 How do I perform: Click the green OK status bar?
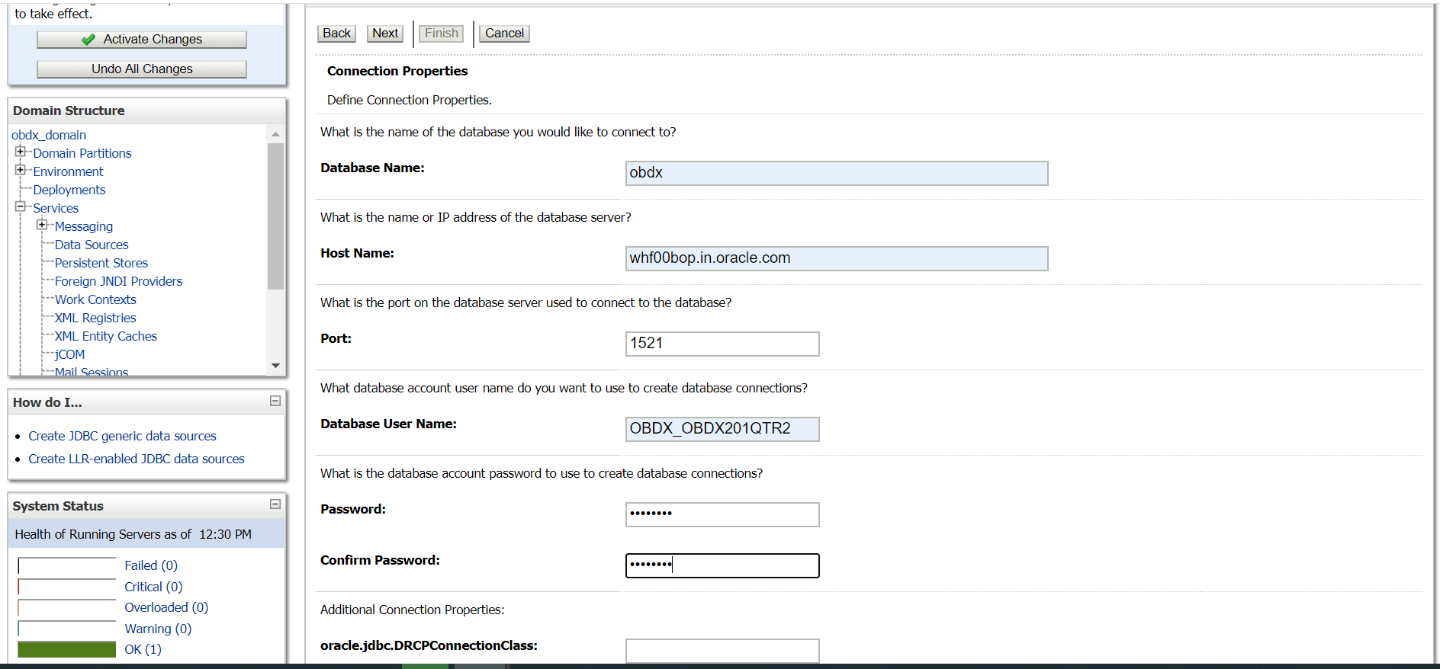67,649
